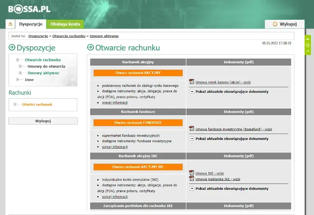
Task: Select the Dyspozycje tab
Action: pyautogui.click(x=31, y=24)
